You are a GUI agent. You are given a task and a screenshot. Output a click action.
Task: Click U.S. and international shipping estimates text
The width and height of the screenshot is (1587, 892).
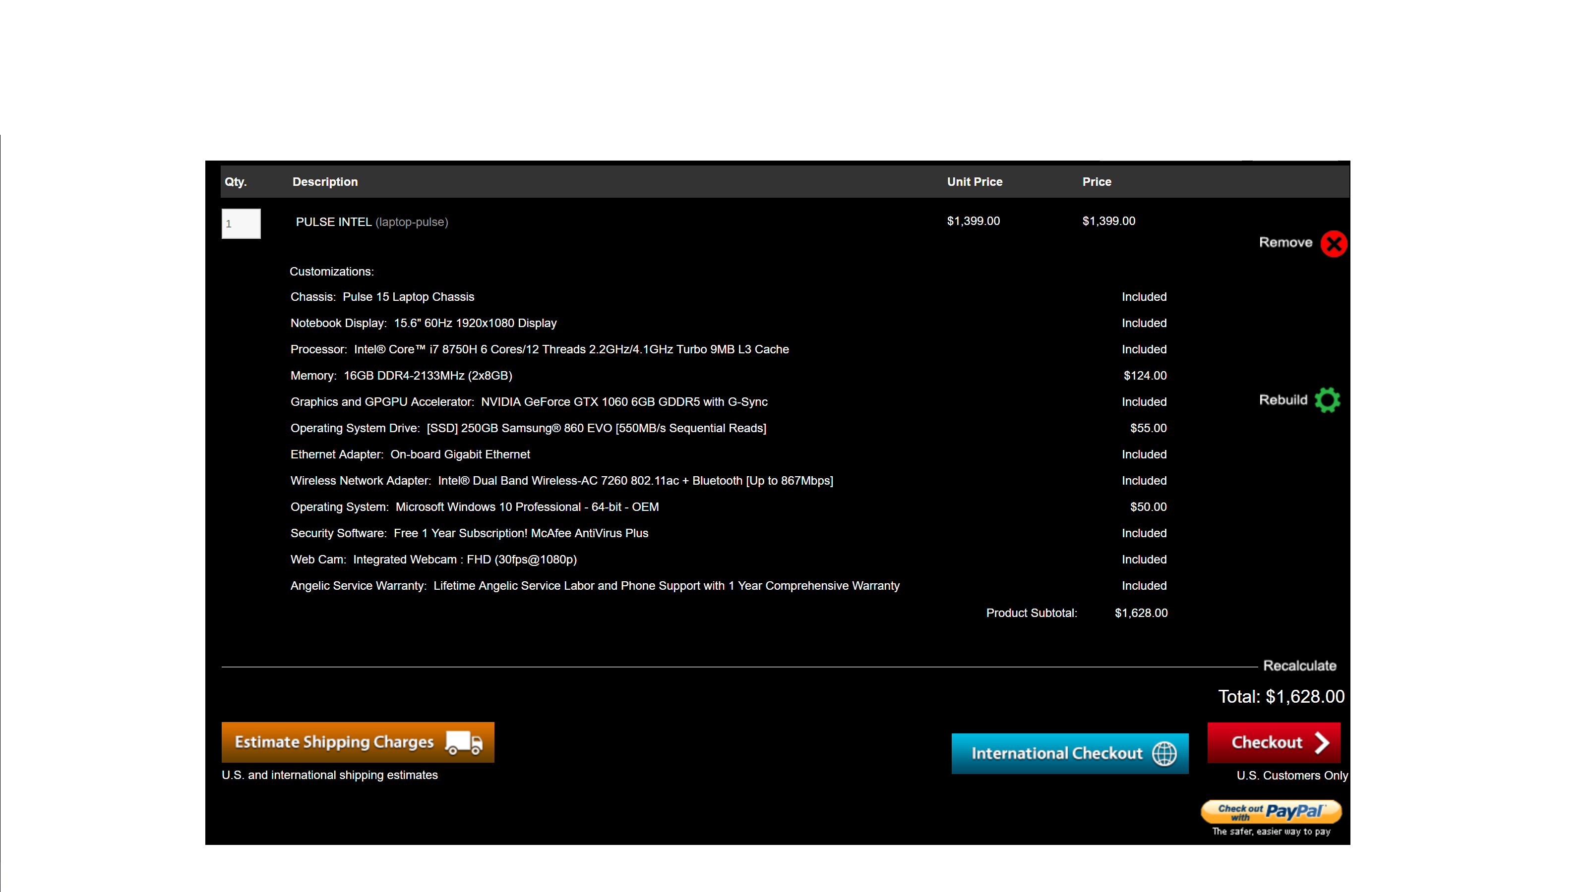pyautogui.click(x=330, y=775)
